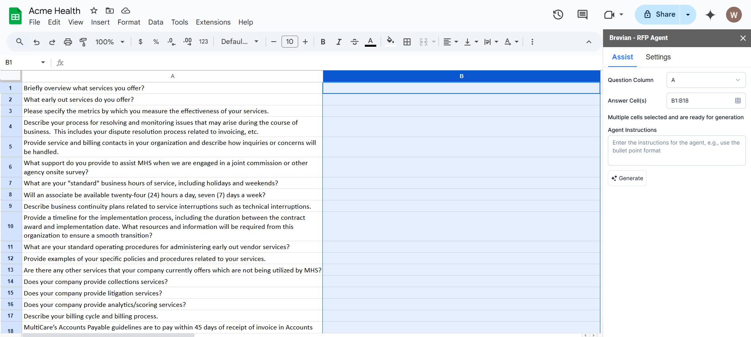Screen dimensions: 751x337
Task: Click the Generate button
Action: [627, 178]
